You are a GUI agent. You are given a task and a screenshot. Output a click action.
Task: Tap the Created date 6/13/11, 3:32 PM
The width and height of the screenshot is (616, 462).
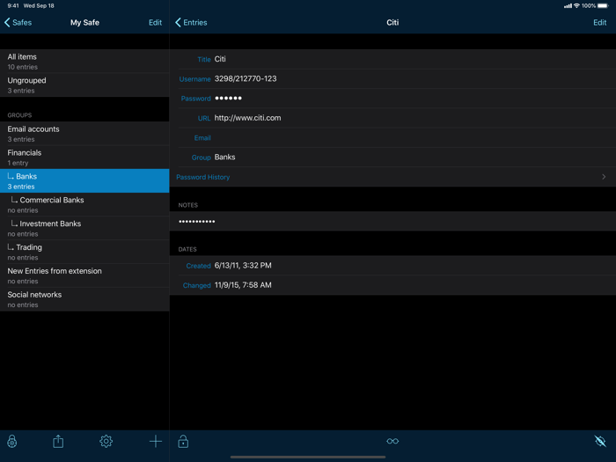pos(243,266)
